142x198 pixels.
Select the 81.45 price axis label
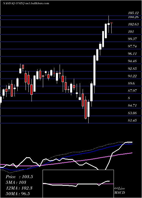[133, 120]
